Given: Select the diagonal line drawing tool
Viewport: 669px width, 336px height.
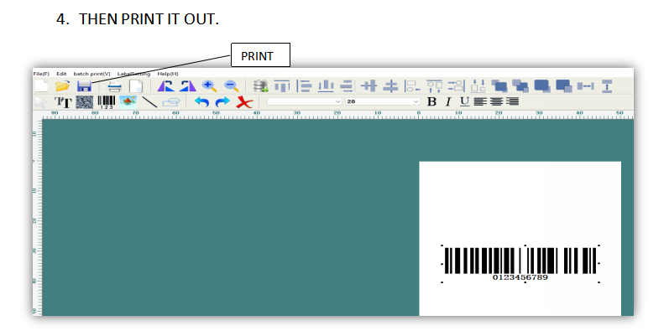Looking at the screenshot, I should pos(149,102).
